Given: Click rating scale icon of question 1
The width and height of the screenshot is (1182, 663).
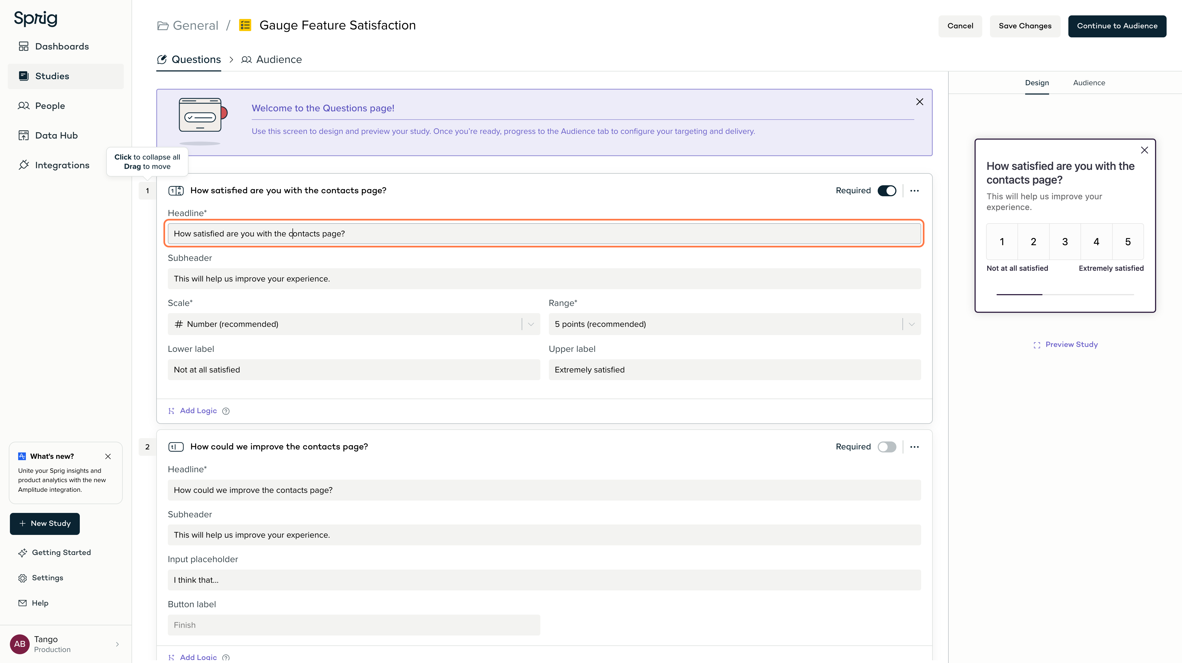Looking at the screenshot, I should point(176,191).
